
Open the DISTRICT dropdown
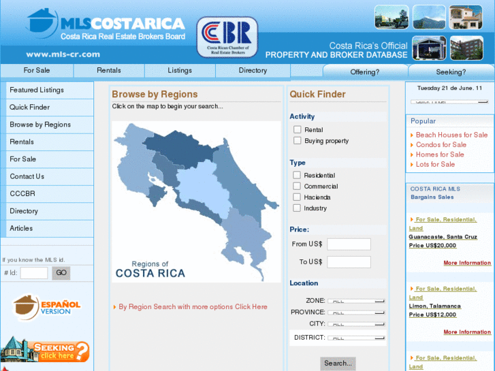(356, 338)
